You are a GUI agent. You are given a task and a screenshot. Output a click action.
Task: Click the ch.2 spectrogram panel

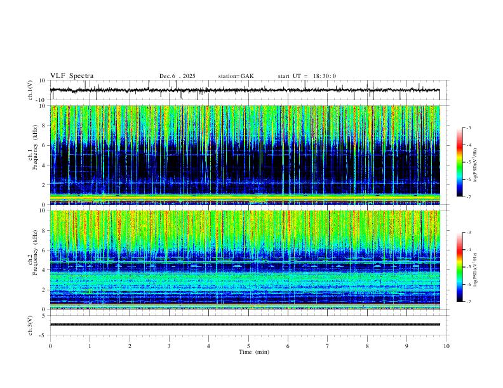245,260
